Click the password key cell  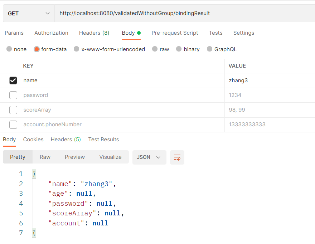pyautogui.click(x=122, y=95)
